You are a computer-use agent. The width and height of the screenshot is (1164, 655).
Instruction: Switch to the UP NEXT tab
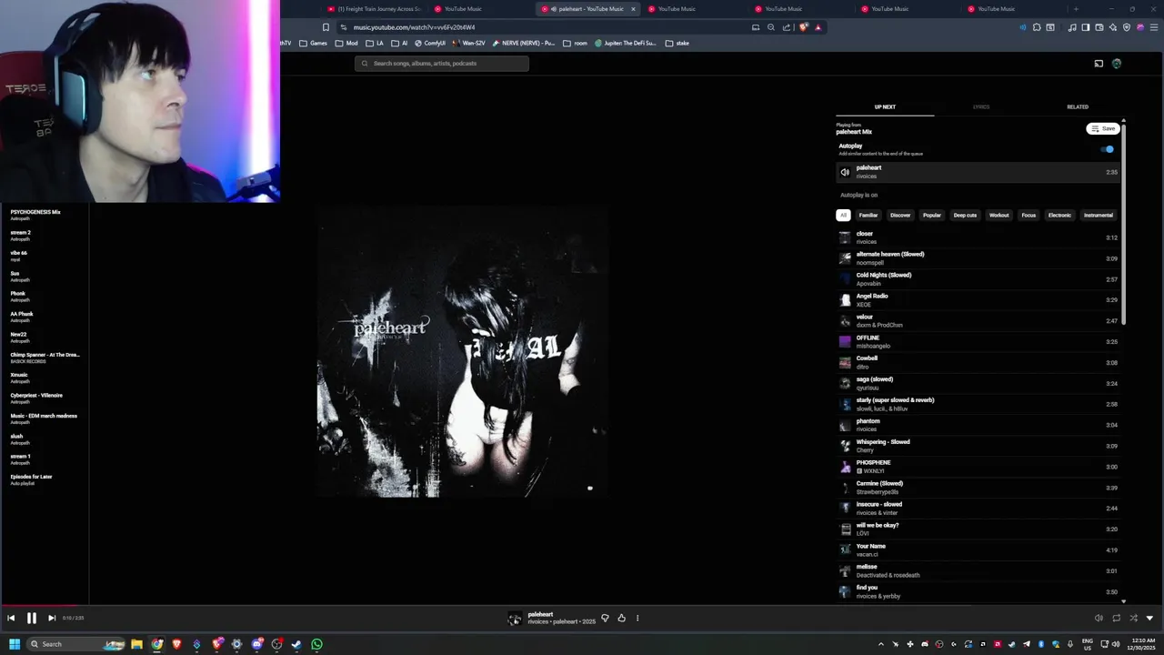click(885, 106)
